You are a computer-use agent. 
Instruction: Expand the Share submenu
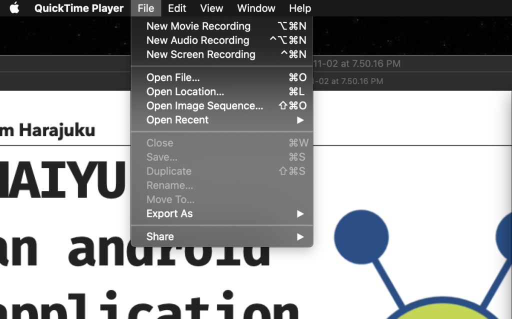click(222, 236)
